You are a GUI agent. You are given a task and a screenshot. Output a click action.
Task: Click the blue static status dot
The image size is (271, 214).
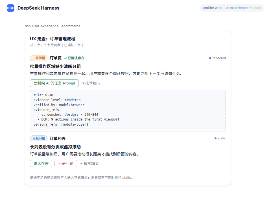pos(215,138)
